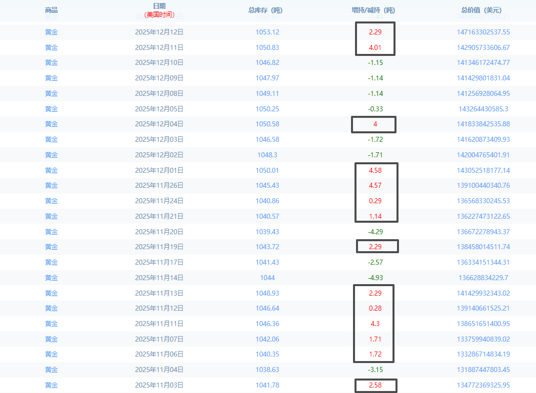
Task: Open total value 134772369325.95 link
Action: (483, 385)
